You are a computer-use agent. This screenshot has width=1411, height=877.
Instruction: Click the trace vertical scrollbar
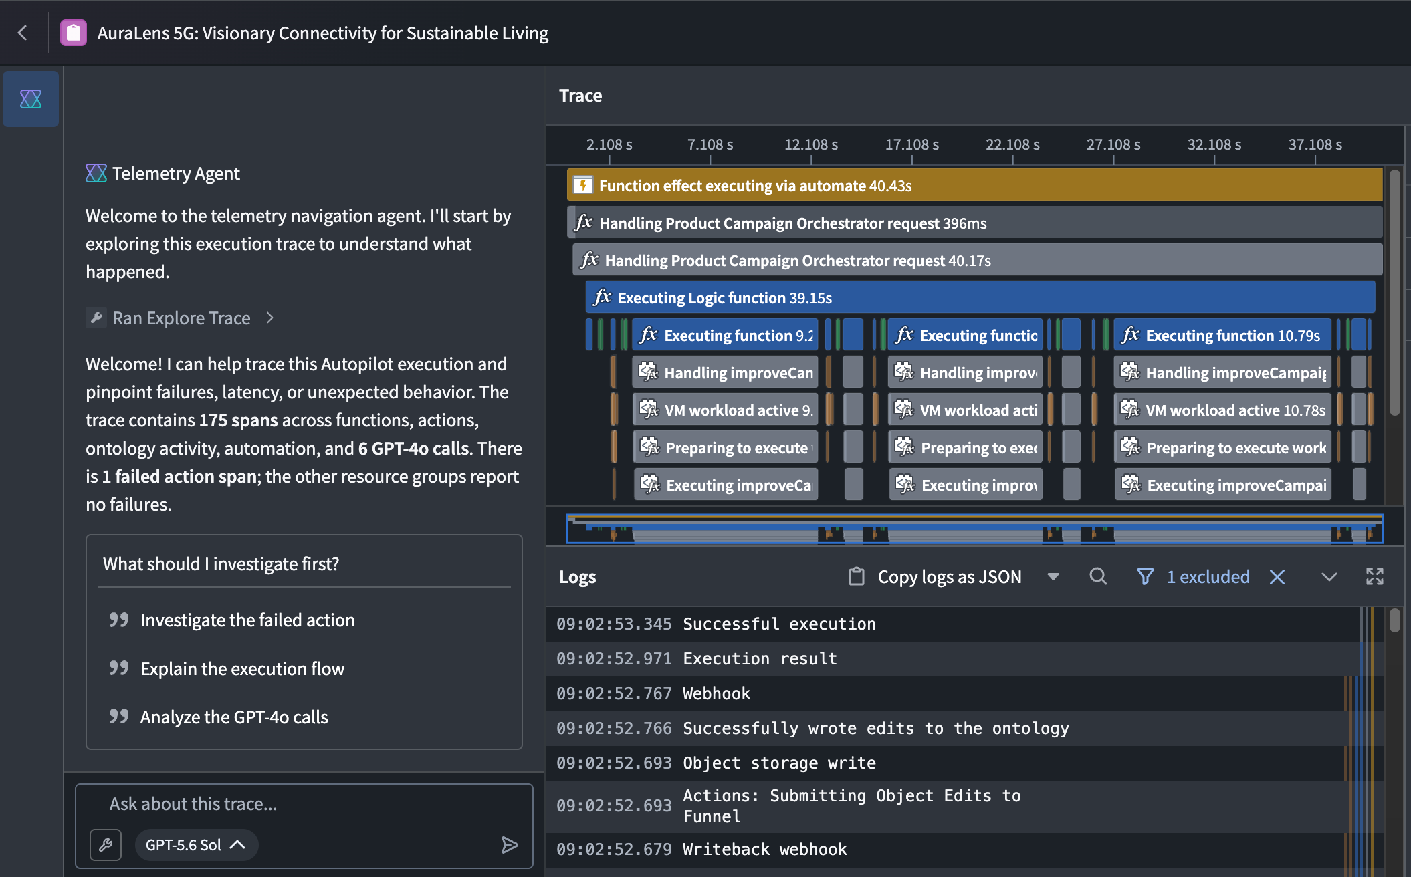1395,294
